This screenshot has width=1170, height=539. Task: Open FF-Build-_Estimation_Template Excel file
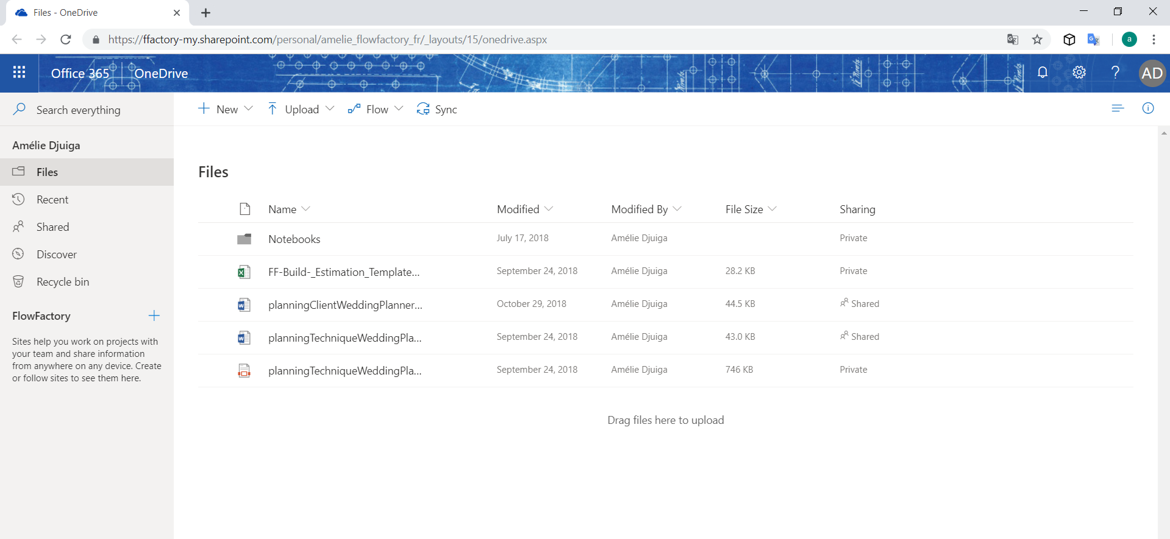click(343, 272)
